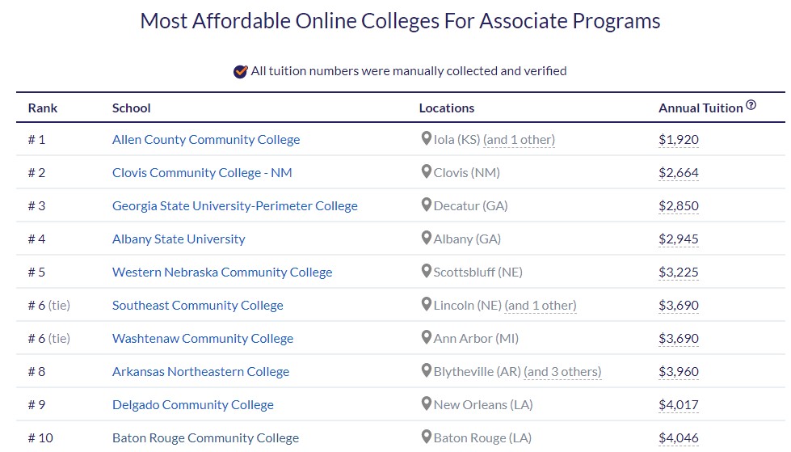Click the $1,920 tuition amount

pyautogui.click(x=678, y=140)
